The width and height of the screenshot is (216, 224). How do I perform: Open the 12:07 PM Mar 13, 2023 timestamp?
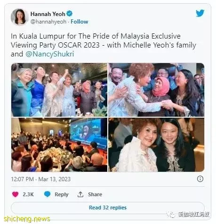pyautogui.click(x=41, y=179)
